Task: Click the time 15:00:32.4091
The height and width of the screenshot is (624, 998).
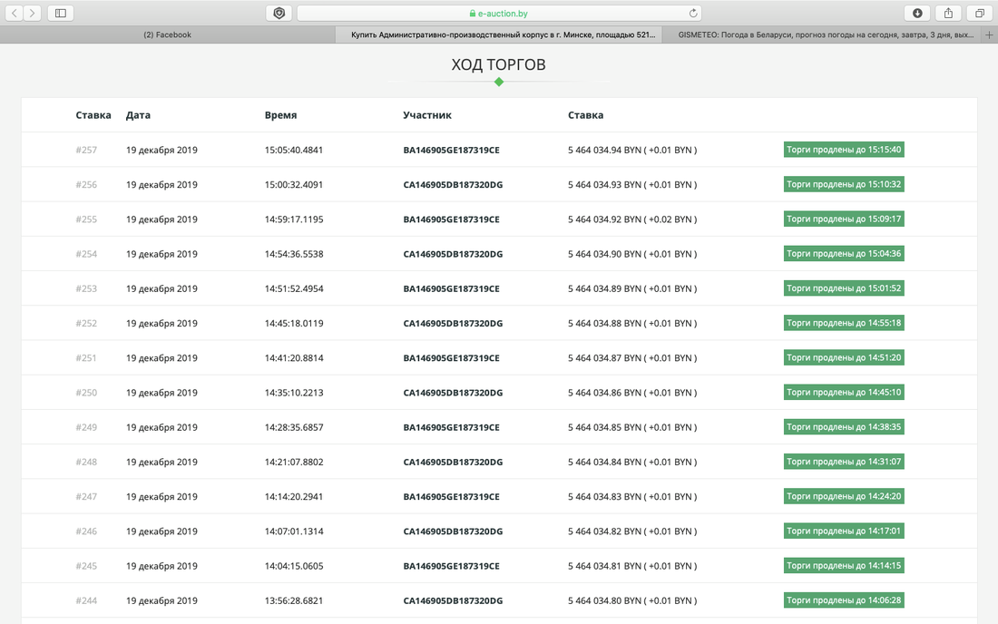Action: tap(294, 184)
